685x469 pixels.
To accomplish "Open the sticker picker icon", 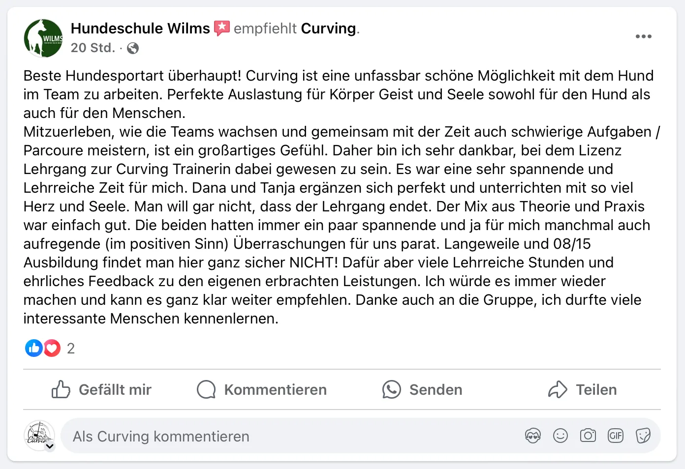I will point(643,436).
